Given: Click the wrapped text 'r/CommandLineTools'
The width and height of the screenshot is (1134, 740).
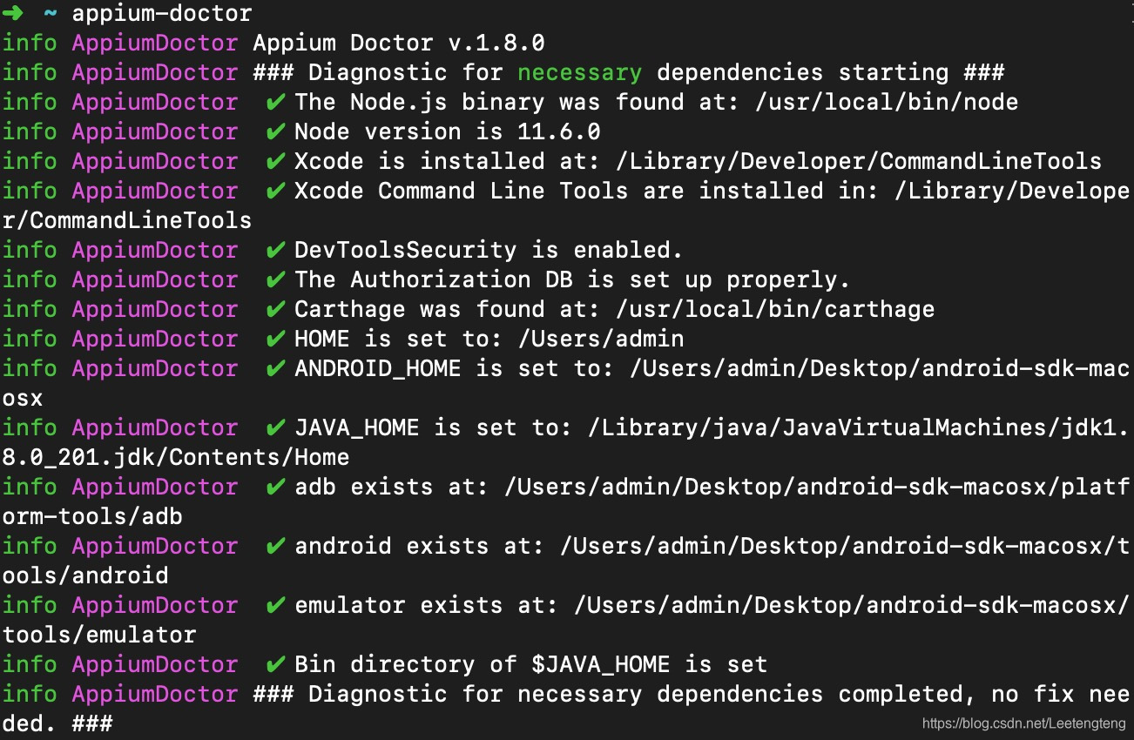Looking at the screenshot, I should click(x=127, y=221).
